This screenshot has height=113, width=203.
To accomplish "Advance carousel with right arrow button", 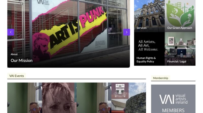I will tap(126, 32).
